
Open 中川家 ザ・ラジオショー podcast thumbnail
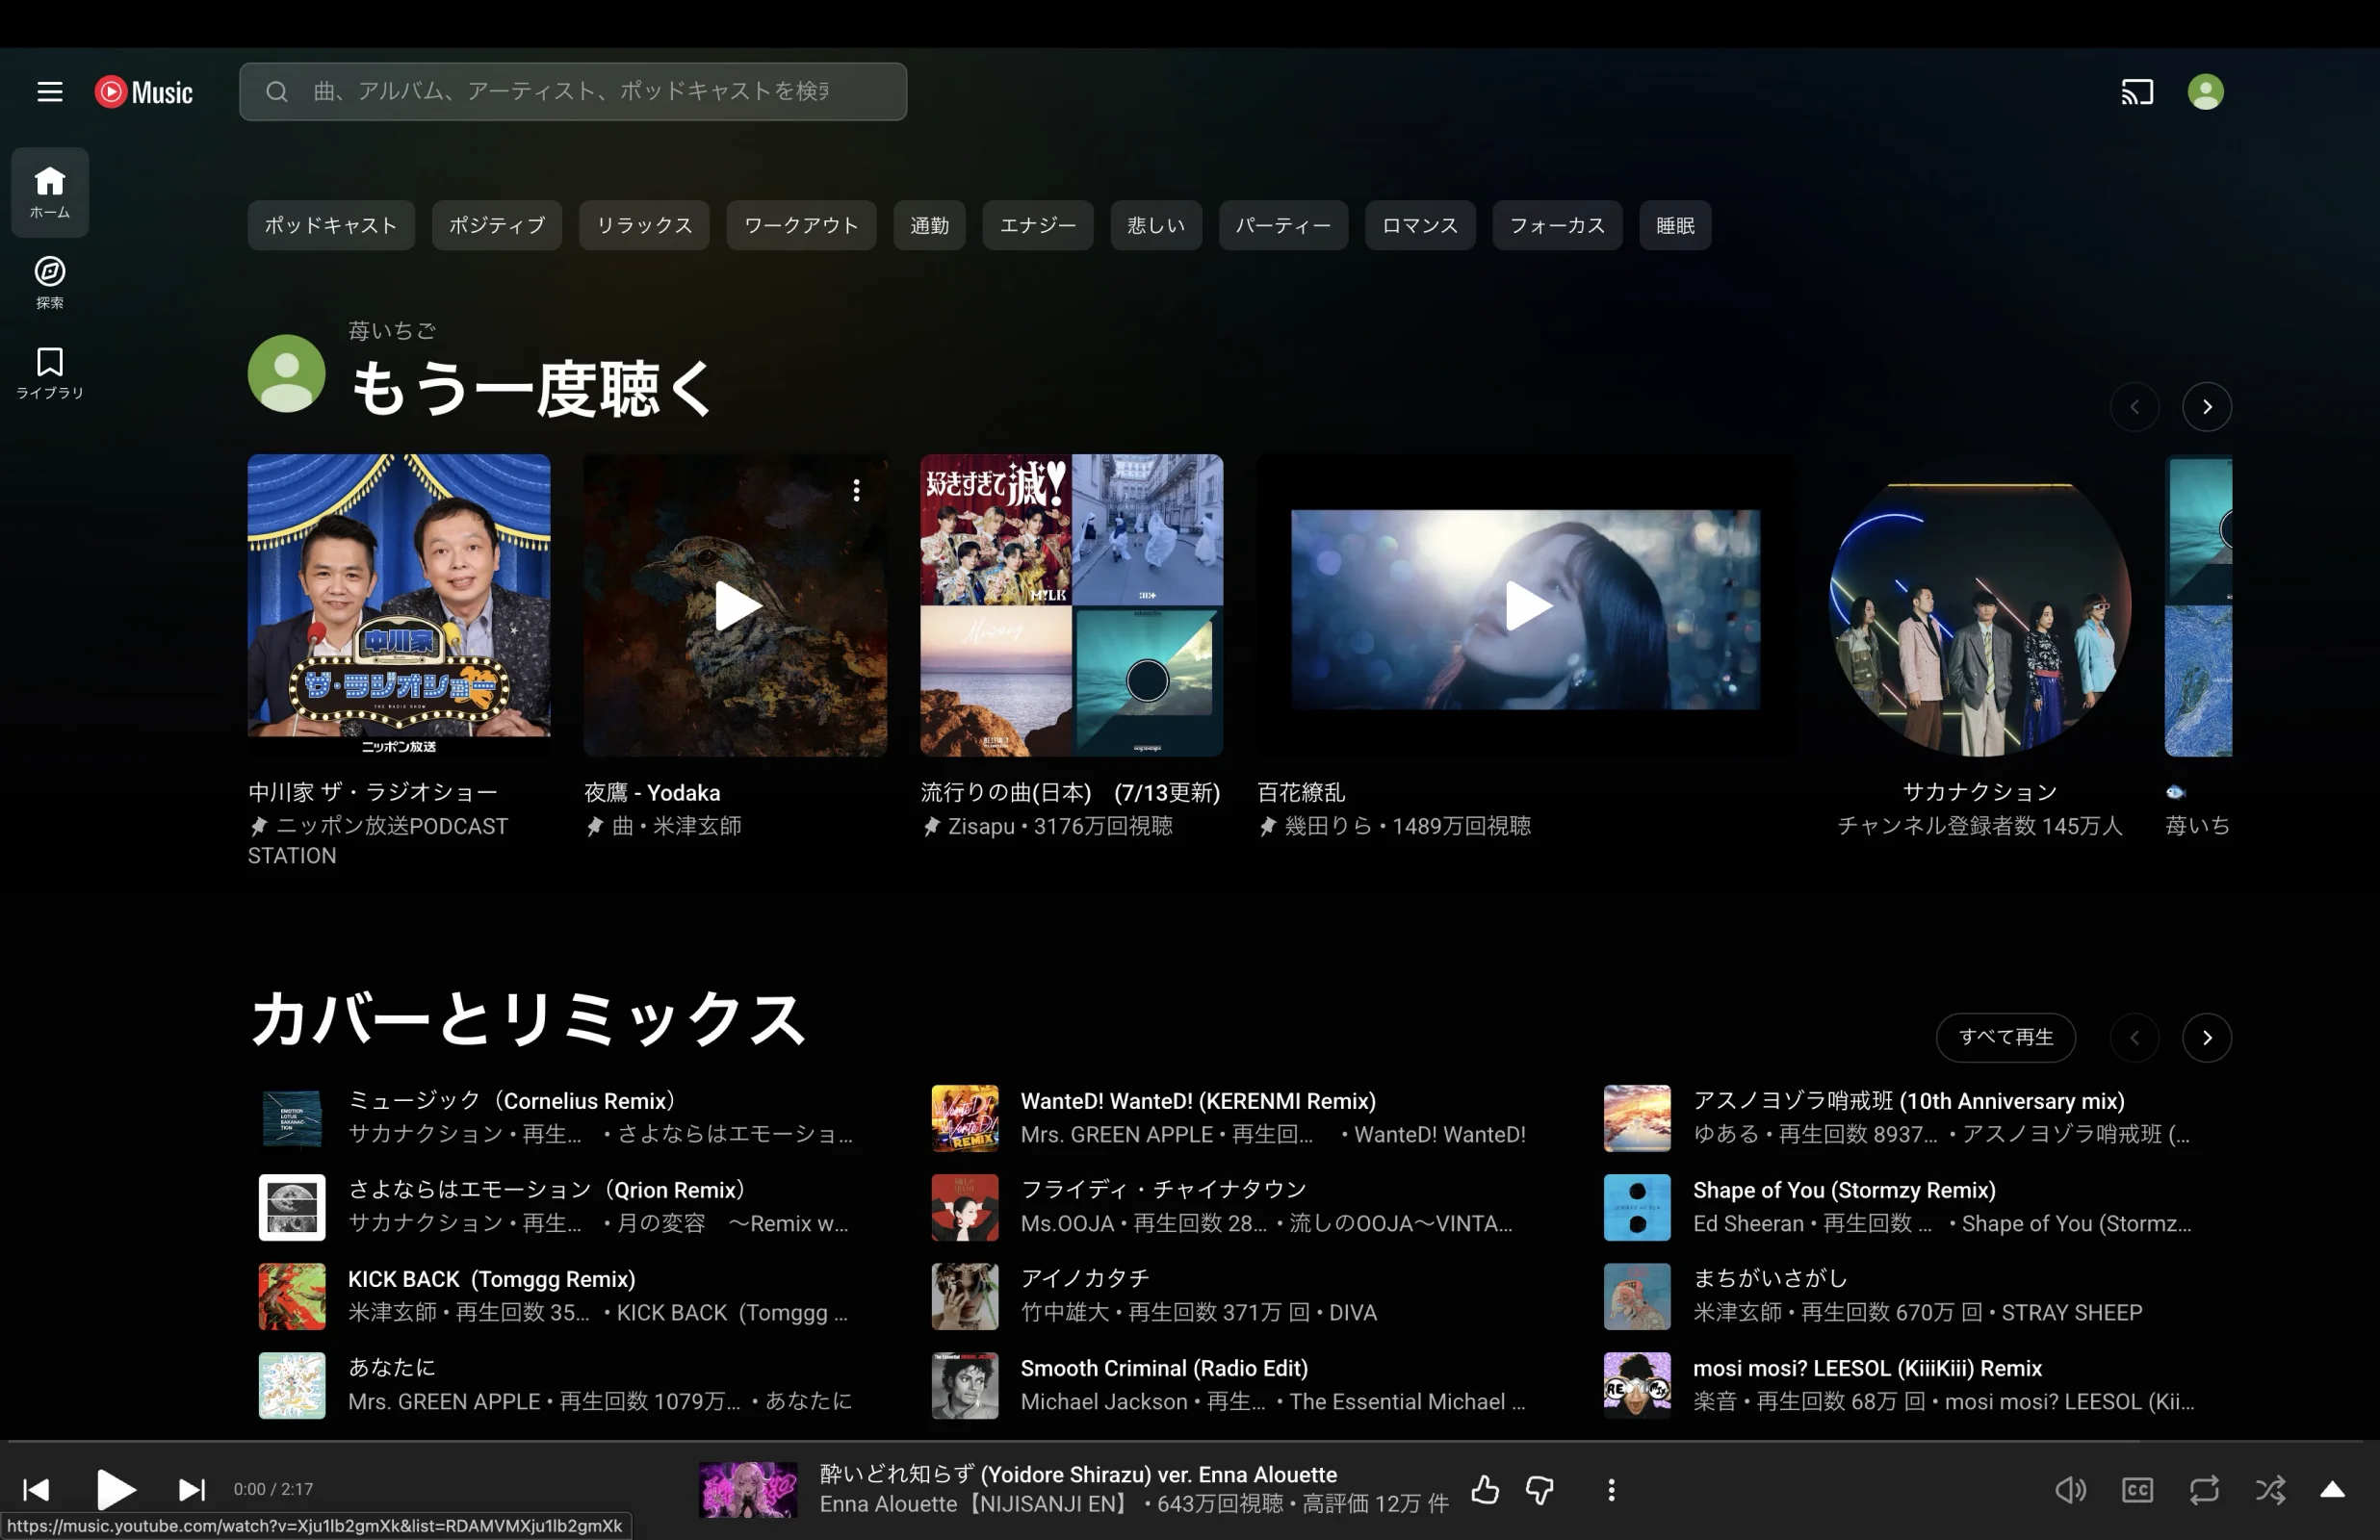click(x=399, y=605)
